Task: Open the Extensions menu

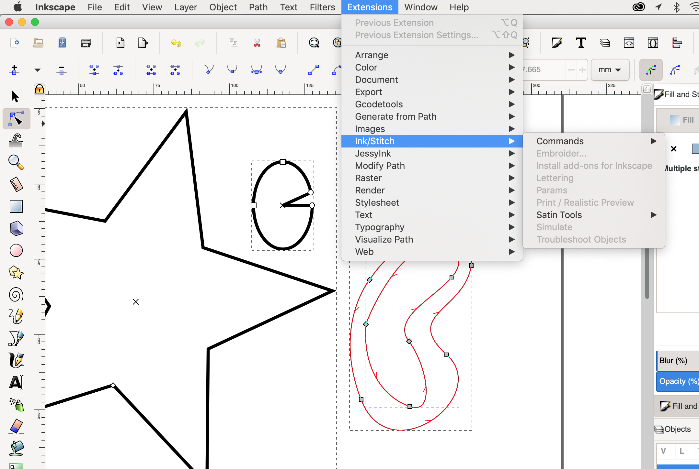Action: tap(370, 7)
